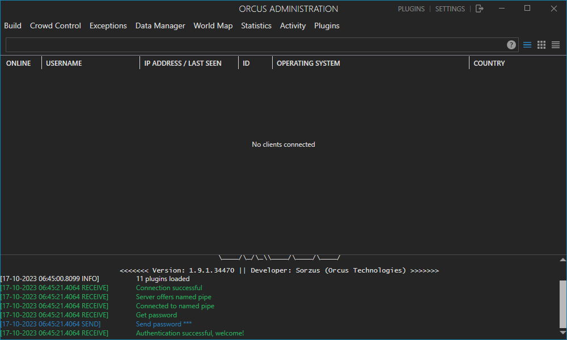
Task: Open the Data Manager menu
Action: (x=160, y=25)
